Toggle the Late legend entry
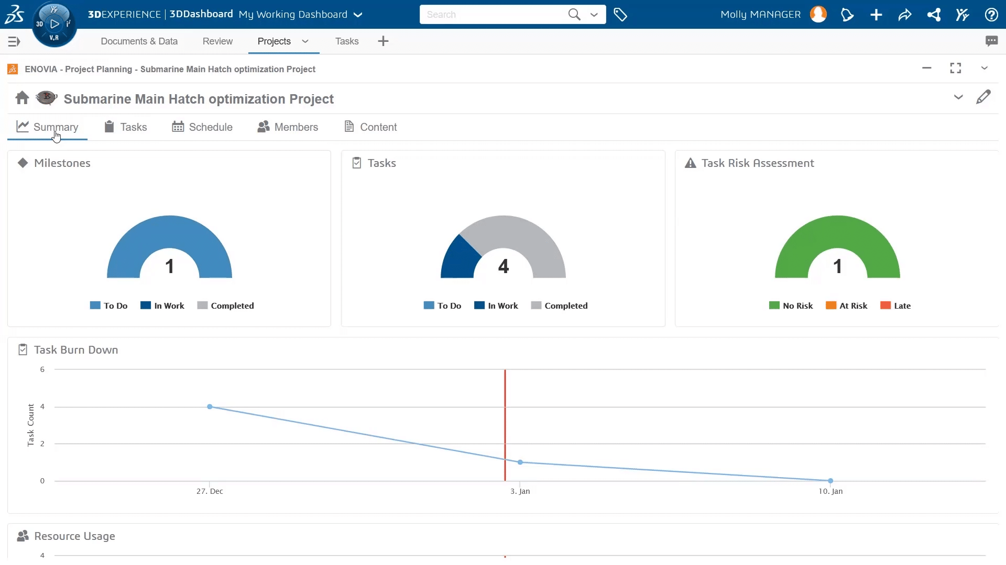Image resolution: width=1006 pixels, height=565 pixels. click(895, 306)
